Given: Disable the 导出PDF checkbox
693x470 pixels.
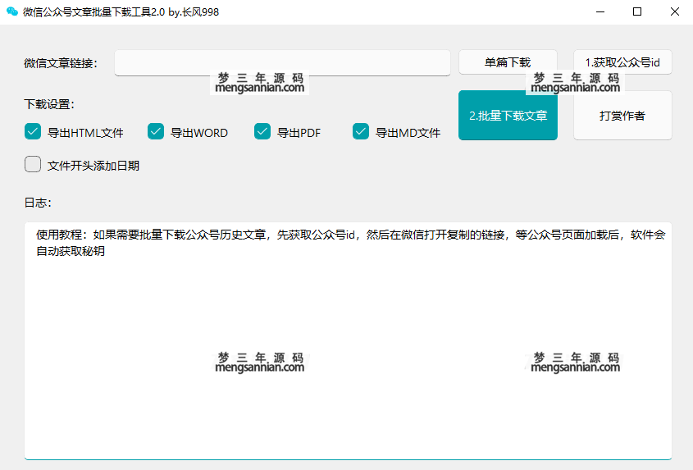Looking at the screenshot, I should tap(262, 132).
